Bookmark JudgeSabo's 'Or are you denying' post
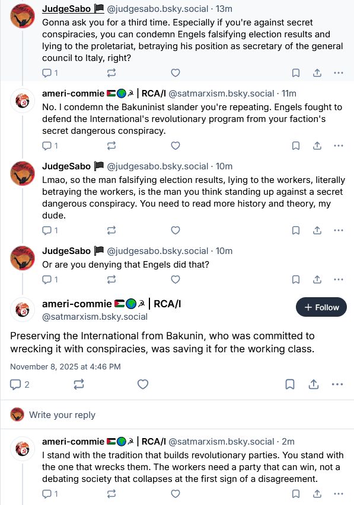 [x=295, y=279]
